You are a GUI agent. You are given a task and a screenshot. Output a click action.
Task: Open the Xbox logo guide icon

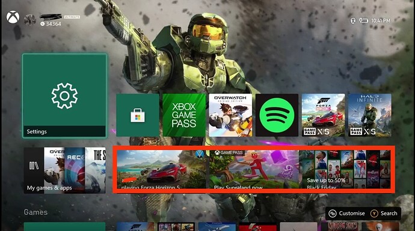pyautogui.click(x=13, y=17)
